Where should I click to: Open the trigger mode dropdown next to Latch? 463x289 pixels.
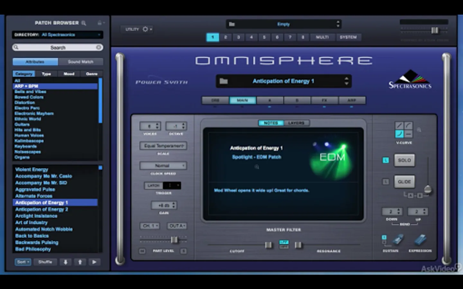172,186
